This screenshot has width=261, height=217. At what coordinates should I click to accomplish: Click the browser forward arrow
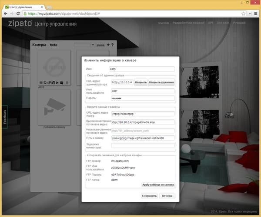click(12, 13)
